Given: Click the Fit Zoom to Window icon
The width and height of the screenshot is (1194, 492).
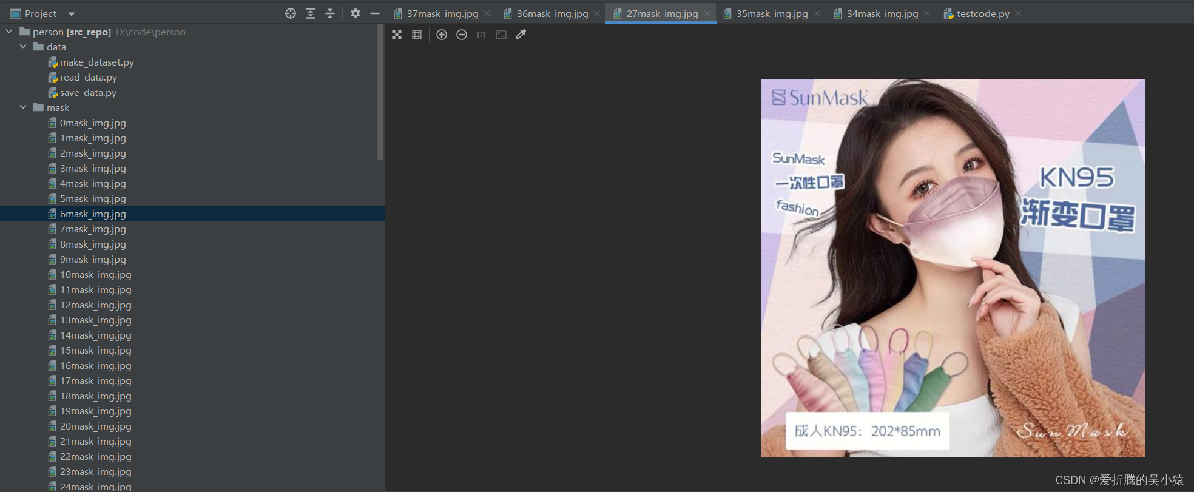Looking at the screenshot, I should coord(501,35).
